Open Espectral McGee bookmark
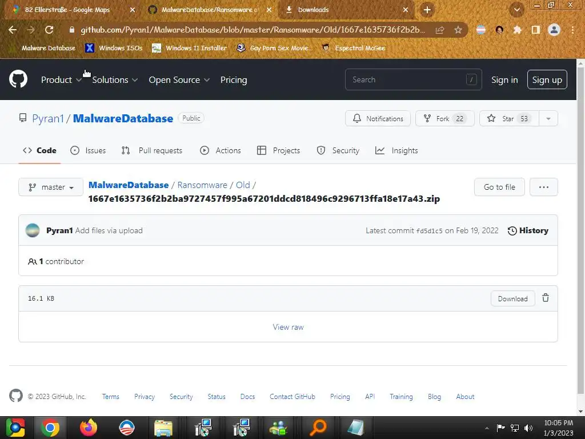The height and width of the screenshot is (439, 585). [x=353, y=48]
